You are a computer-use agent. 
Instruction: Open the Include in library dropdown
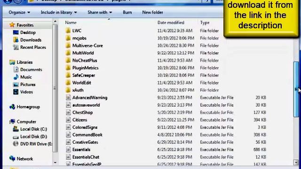tap(59, 12)
